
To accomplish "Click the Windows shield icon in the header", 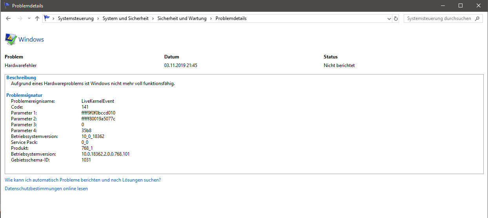I will click(x=11, y=40).
